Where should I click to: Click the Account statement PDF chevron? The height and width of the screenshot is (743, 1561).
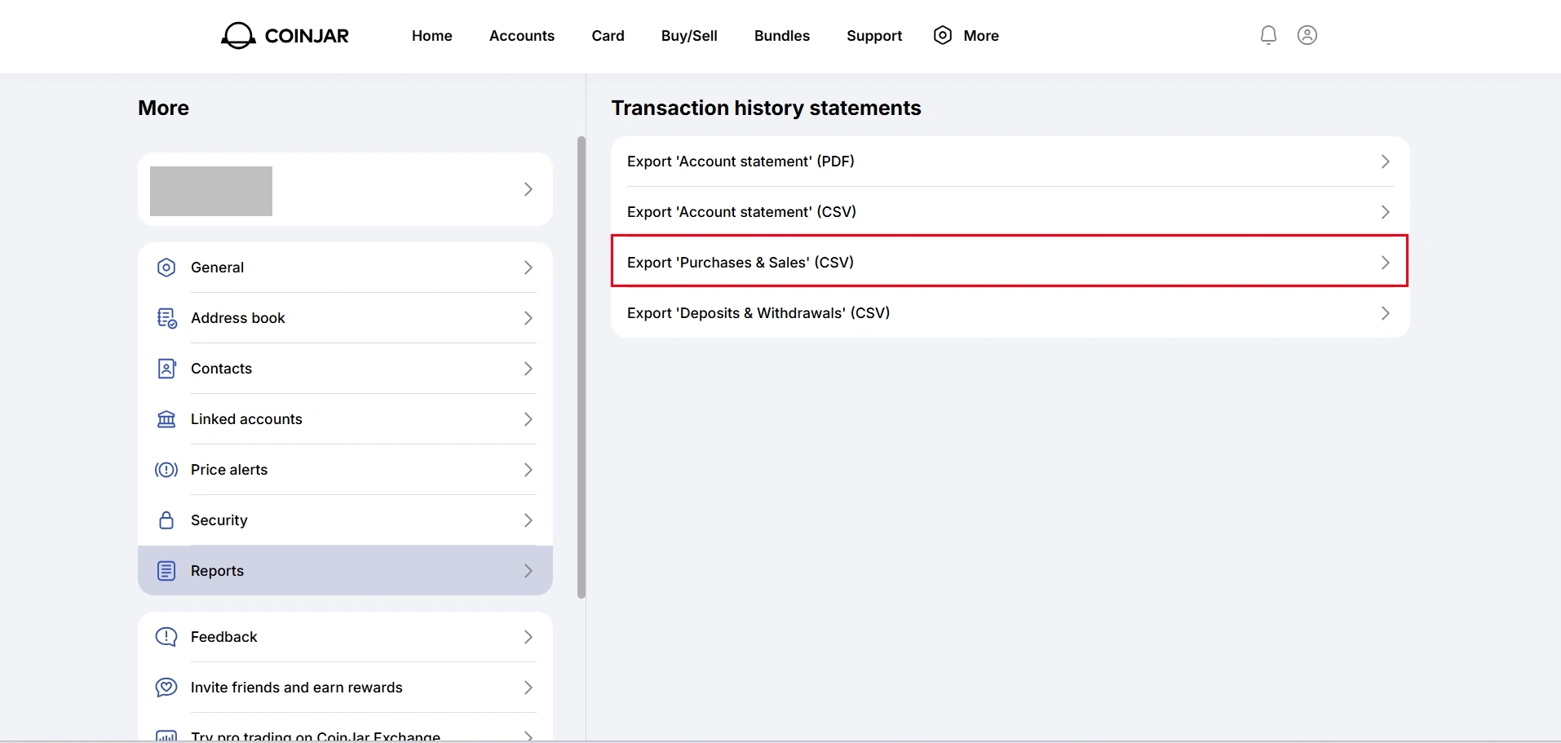1385,161
